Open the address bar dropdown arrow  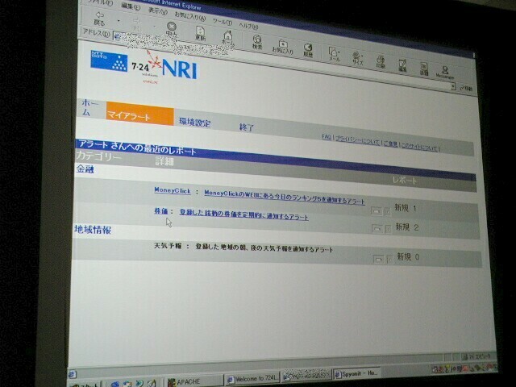pos(454,86)
